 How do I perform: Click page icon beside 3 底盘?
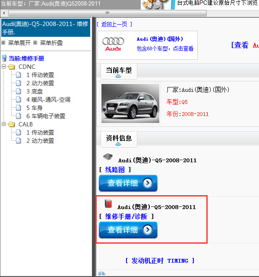18,91
